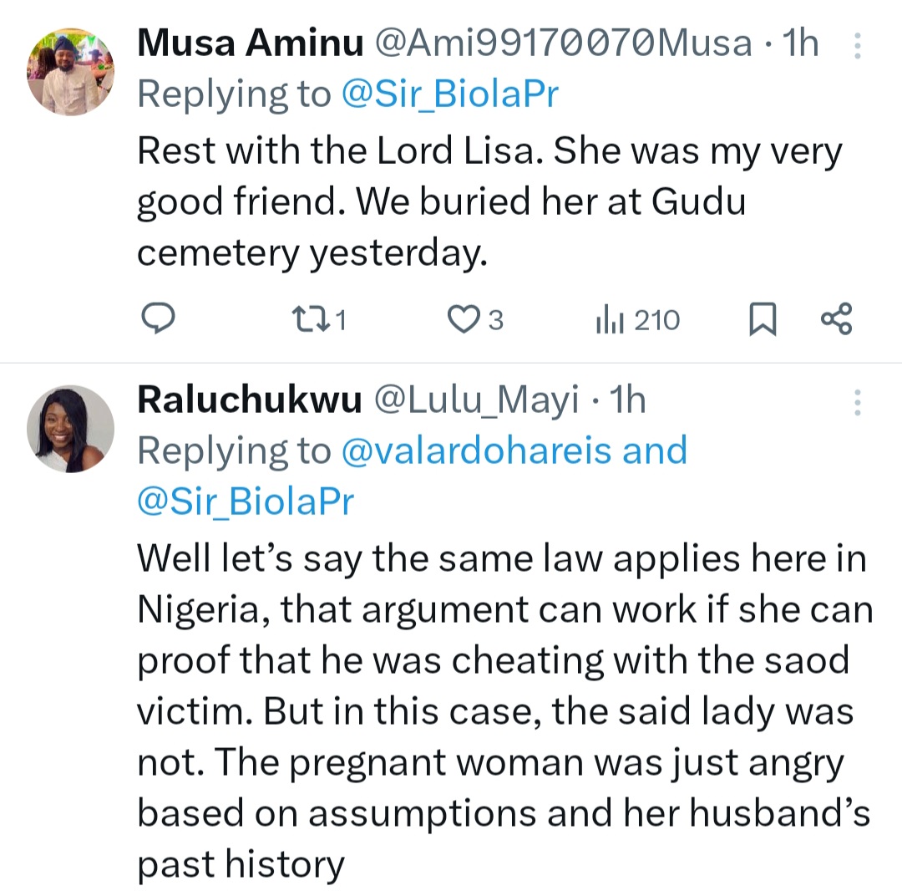Bookmark Musa Aminu's tweet
The image size is (902, 891).
pos(762,320)
